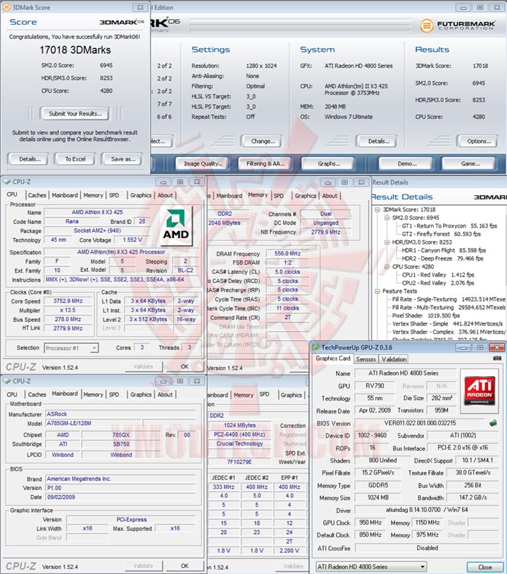Screen dimensions: 507x574
Task: Click Options... under Results
Action: tap(479, 142)
